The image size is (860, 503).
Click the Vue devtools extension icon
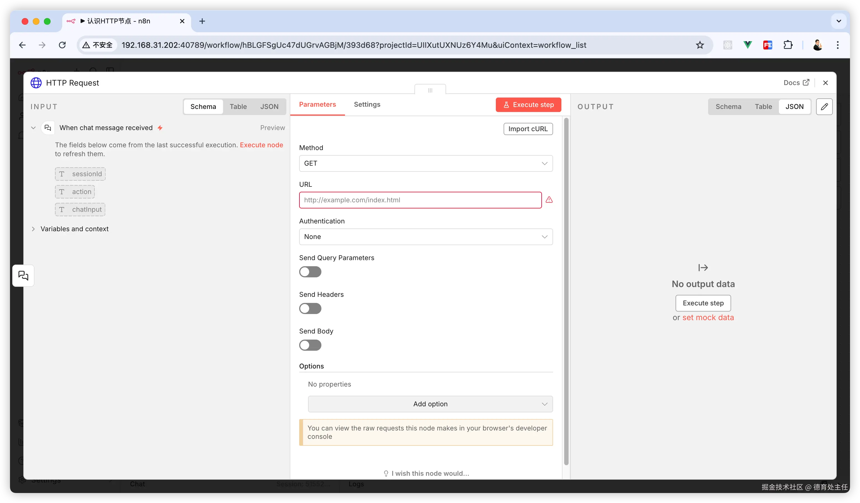click(x=747, y=45)
